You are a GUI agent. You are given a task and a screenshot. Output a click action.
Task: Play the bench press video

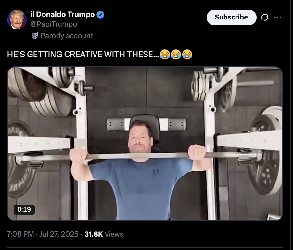(145, 144)
